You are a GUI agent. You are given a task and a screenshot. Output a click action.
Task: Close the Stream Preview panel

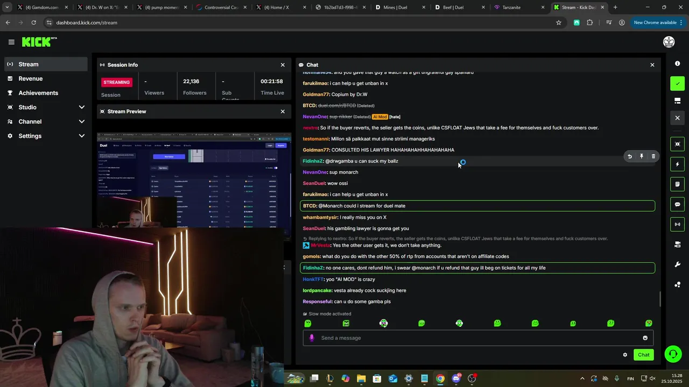tap(283, 111)
